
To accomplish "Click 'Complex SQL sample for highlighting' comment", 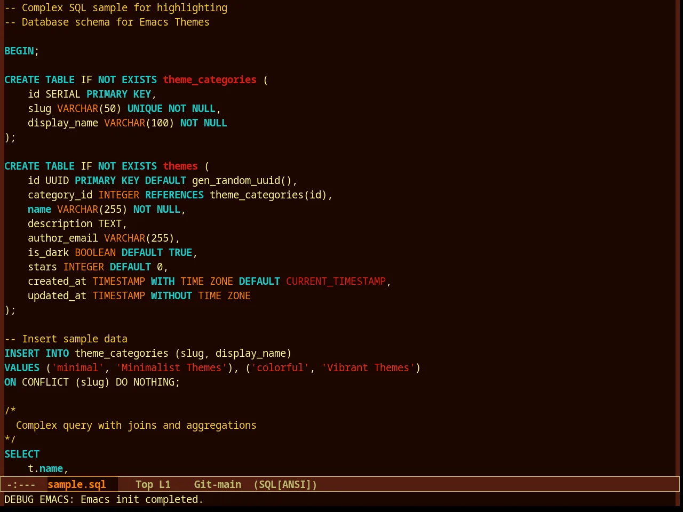I will pos(116,7).
